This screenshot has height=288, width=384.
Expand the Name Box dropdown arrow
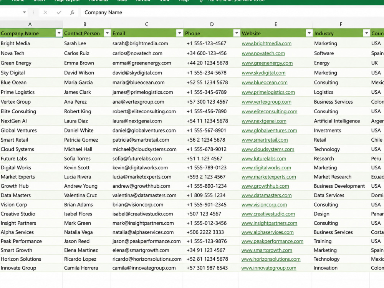tap(24, 13)
